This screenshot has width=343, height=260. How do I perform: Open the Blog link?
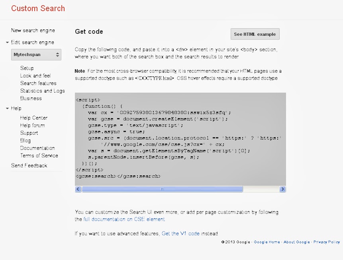(25, 141)
